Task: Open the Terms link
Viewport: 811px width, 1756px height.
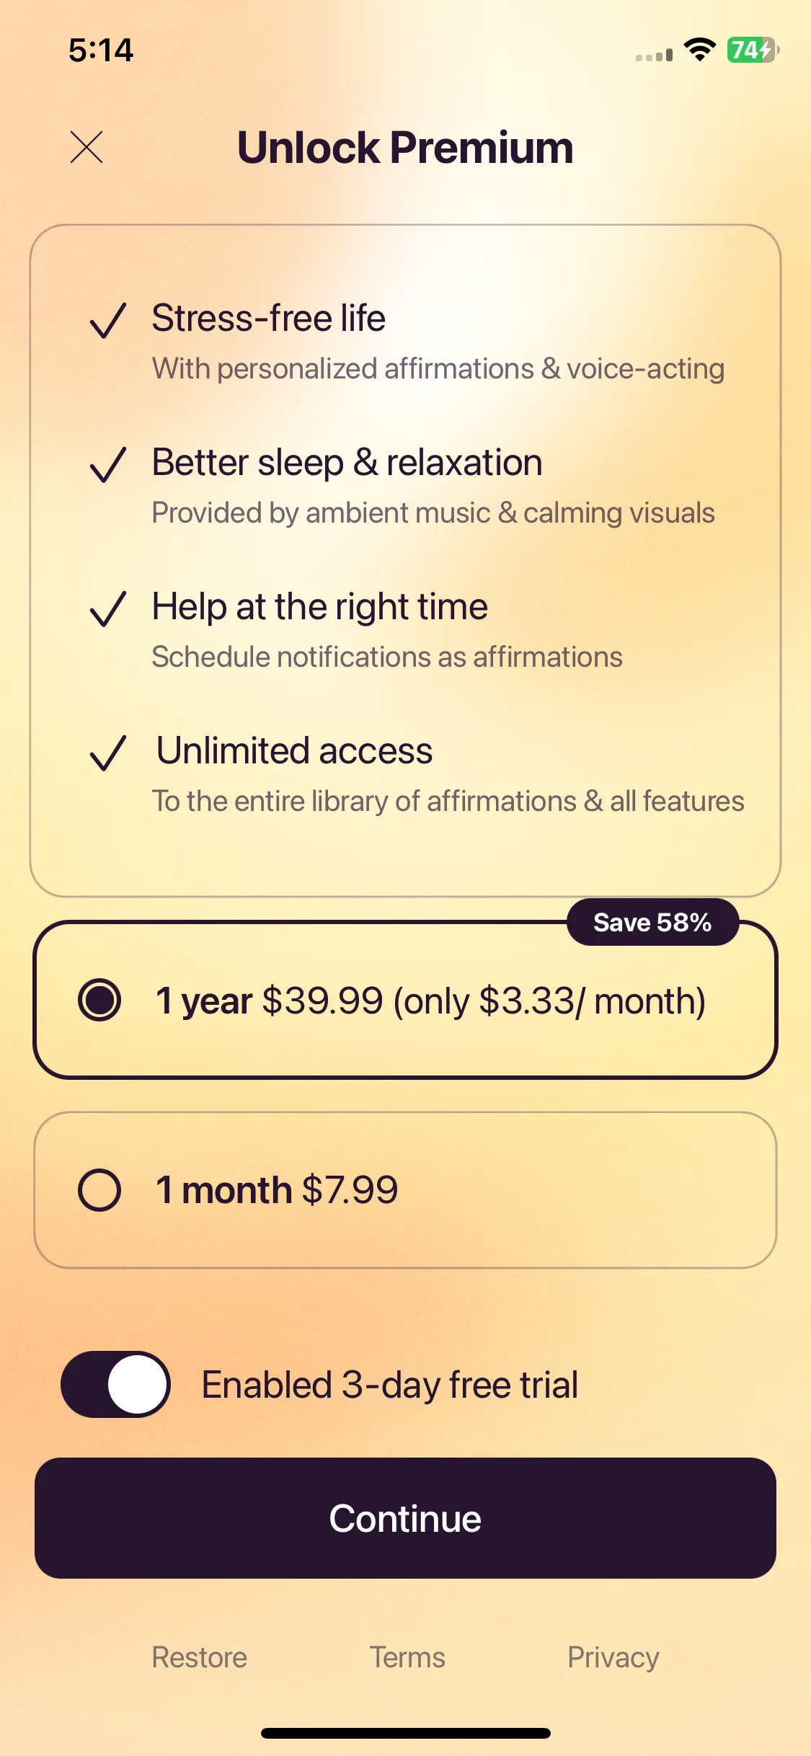Action: 407,1657
